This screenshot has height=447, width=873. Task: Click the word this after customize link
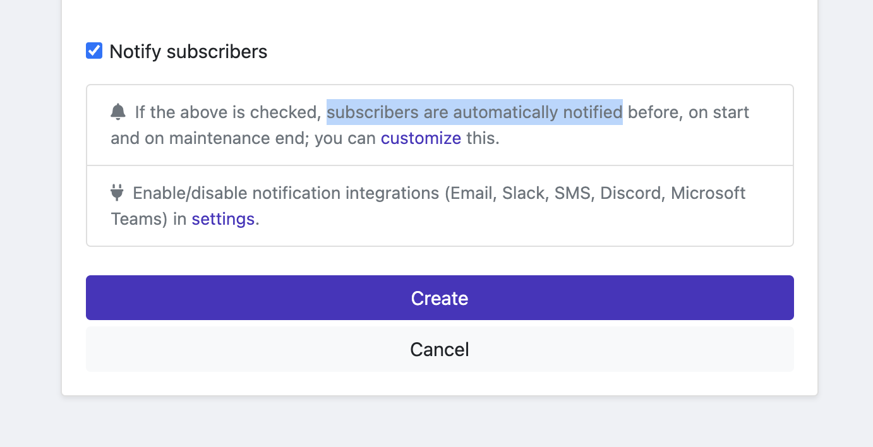pyautogui.click(x=480, y=138)
